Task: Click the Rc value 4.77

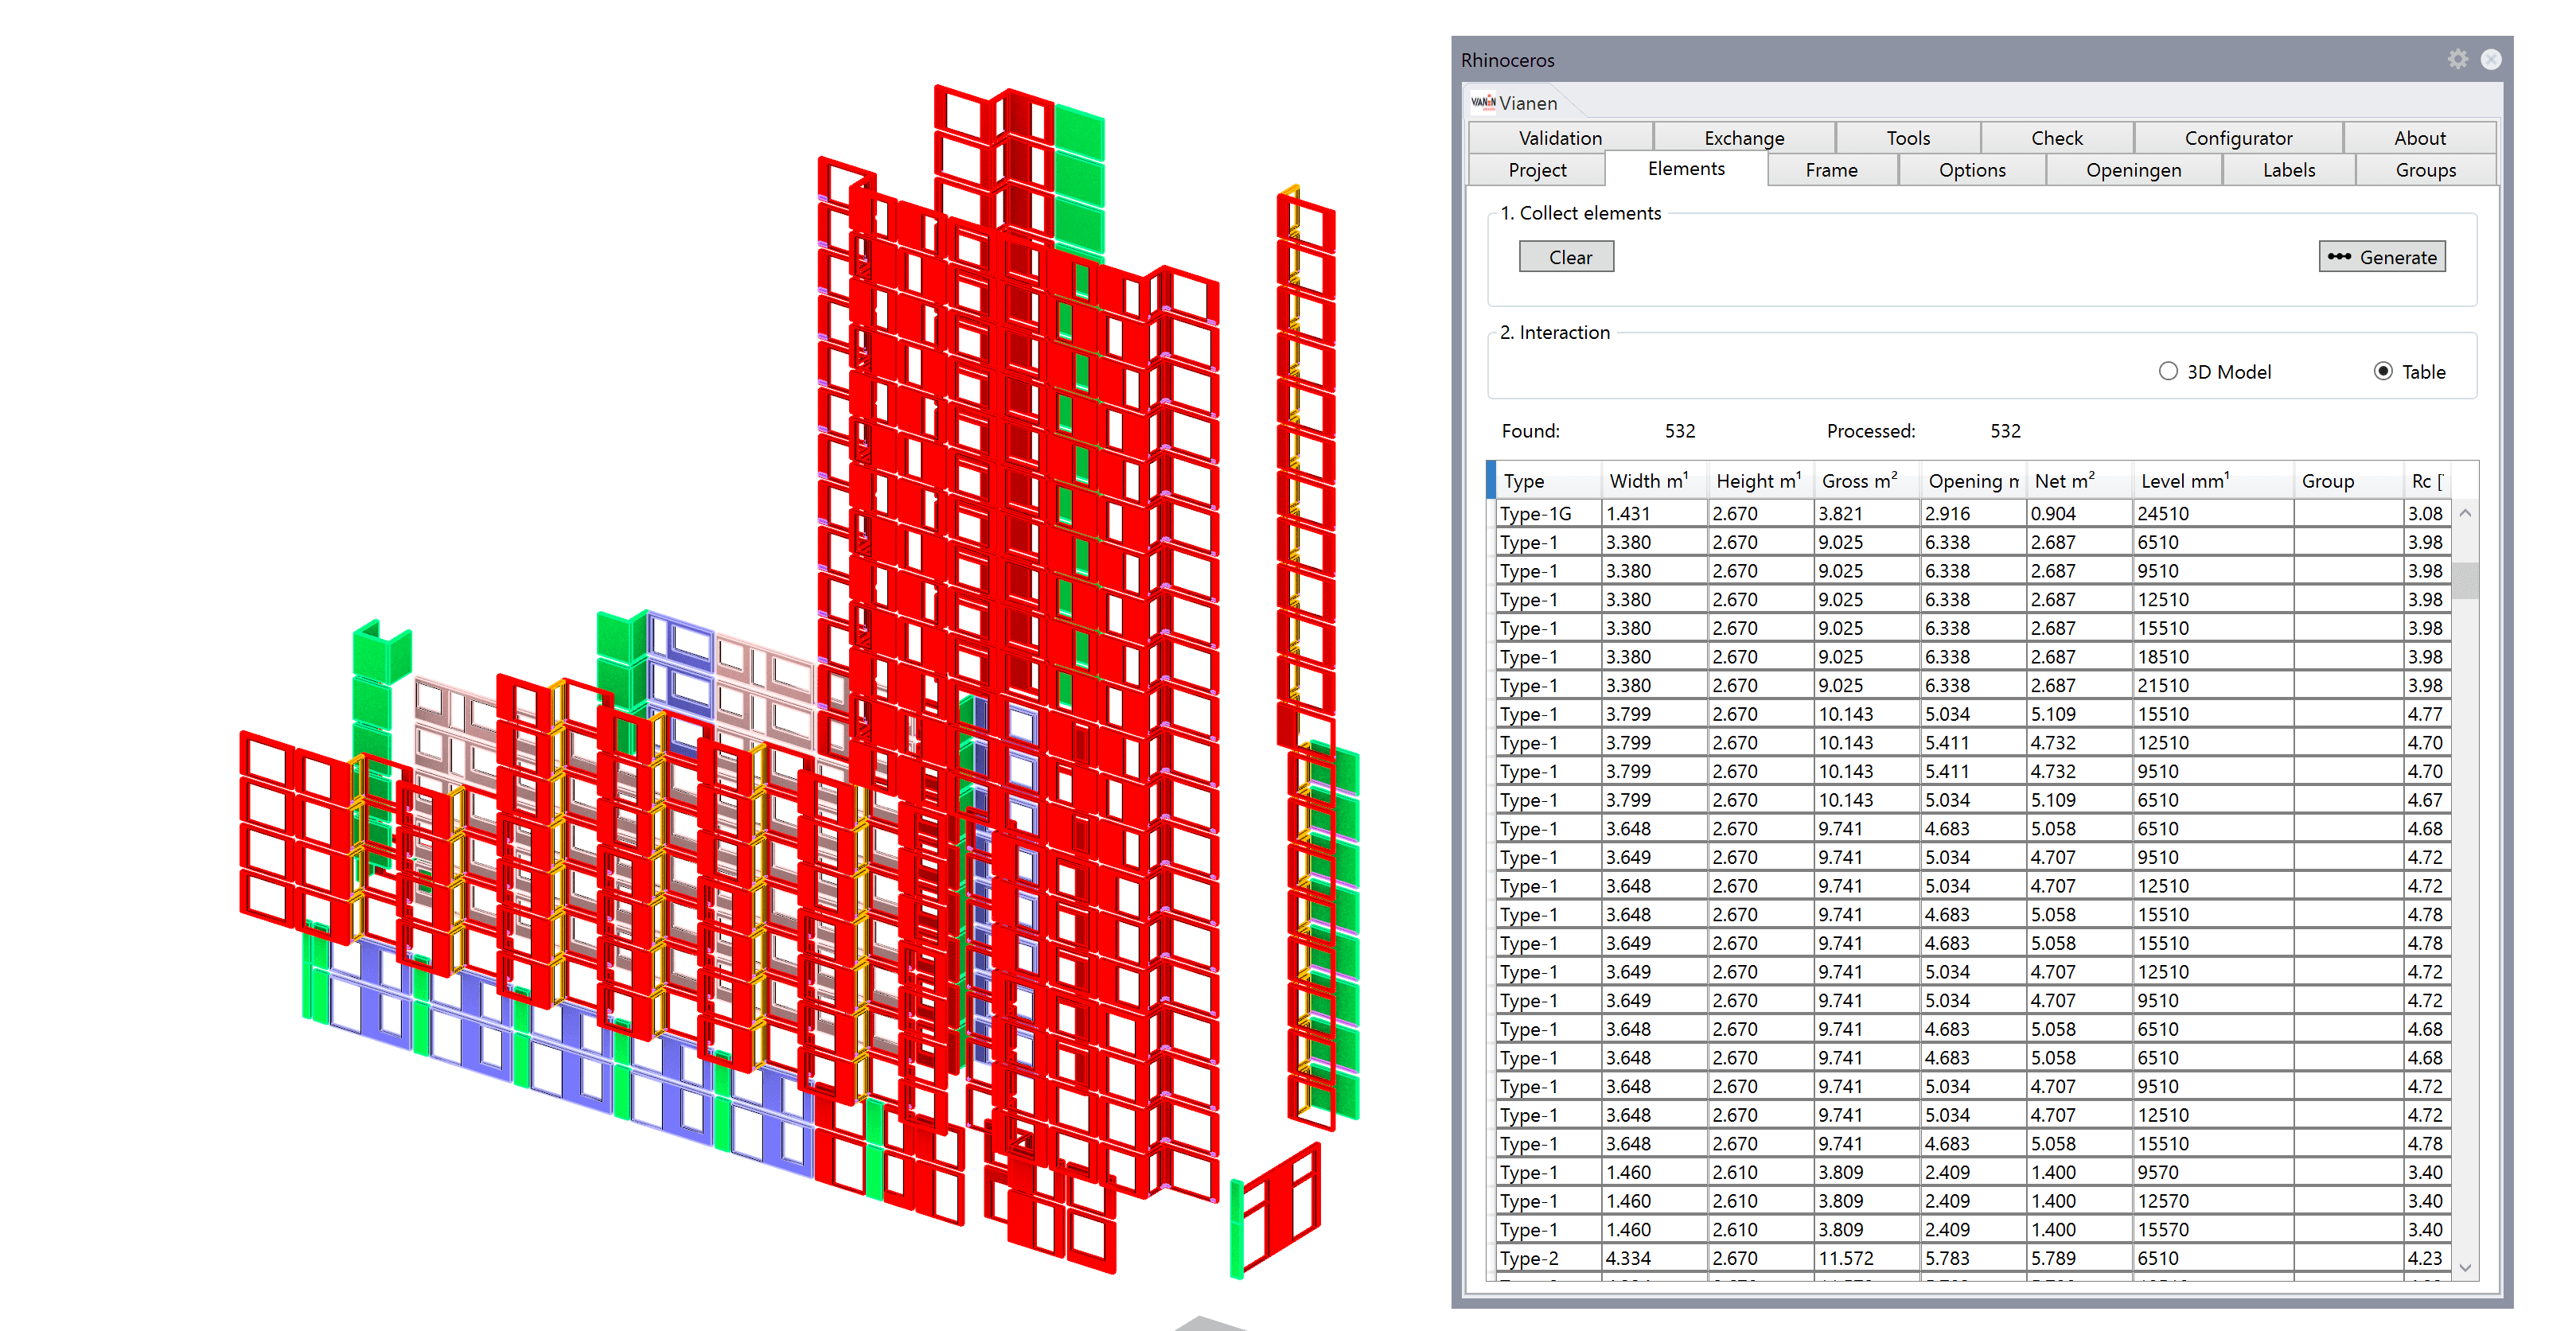Action: point(2427,714)
